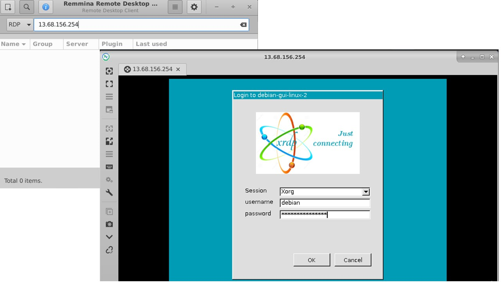Take a screenshot of the remote session
The image size is (501, 282).
pyautogui.click(x=109, y=224)
